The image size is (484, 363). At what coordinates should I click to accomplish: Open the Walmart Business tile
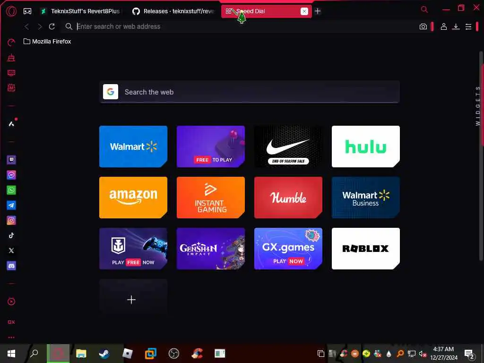click(365, 198)
